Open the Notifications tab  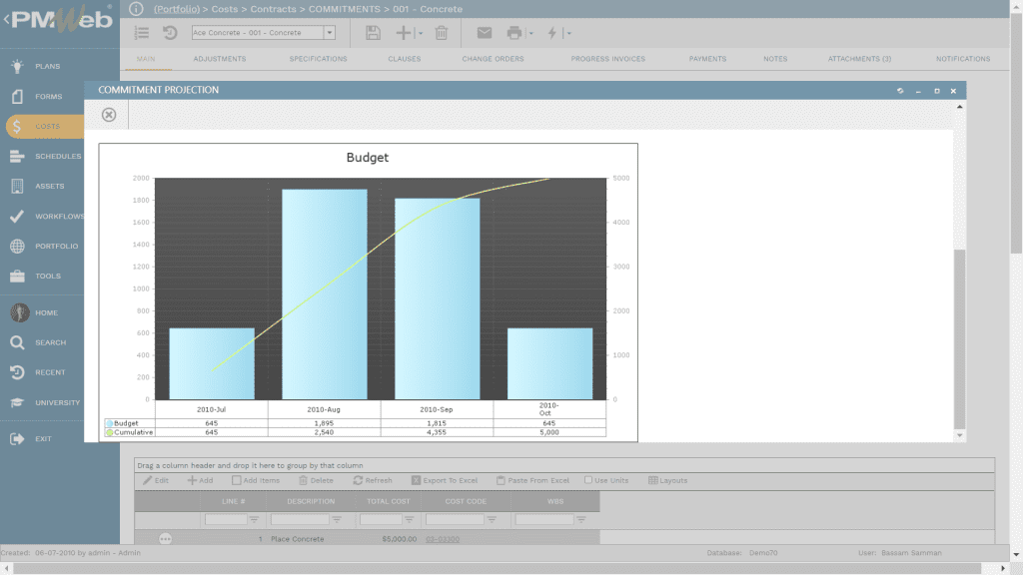(x=963, y=59)
